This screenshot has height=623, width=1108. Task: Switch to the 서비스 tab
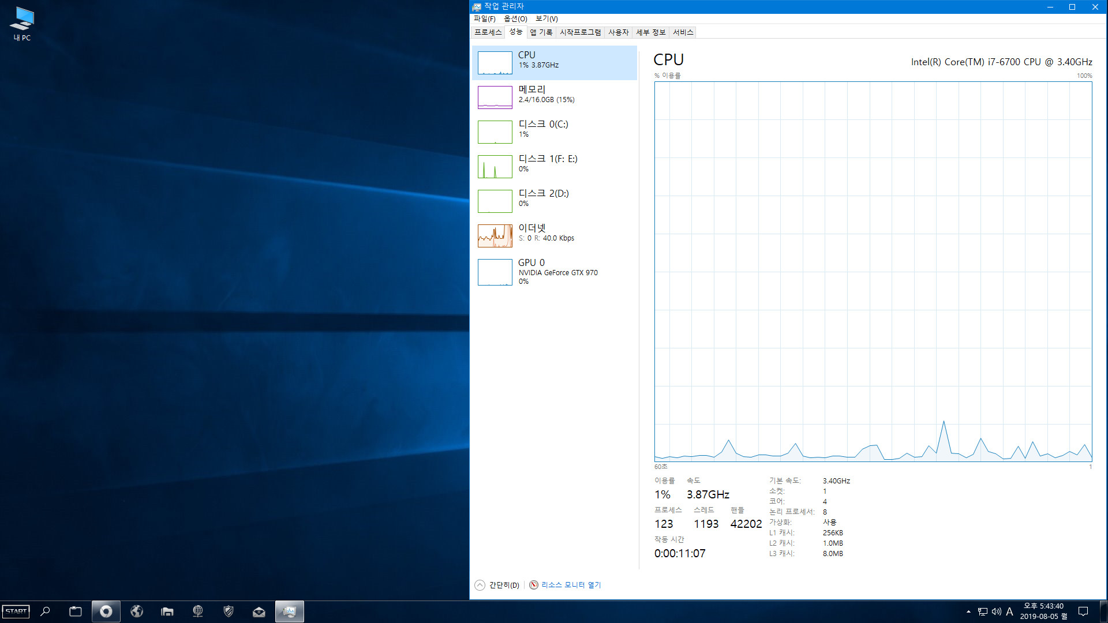(683, 32)
